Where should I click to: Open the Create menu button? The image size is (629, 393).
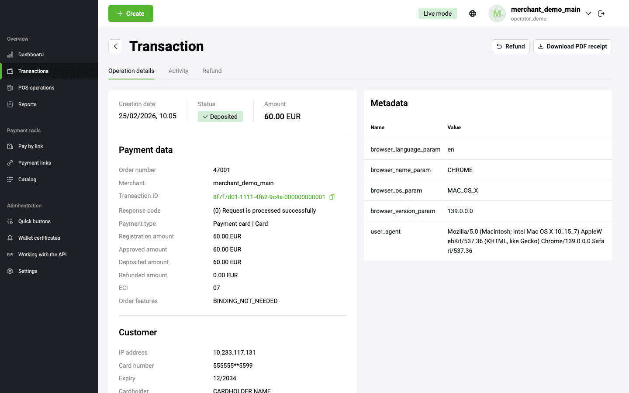point(131,14)
